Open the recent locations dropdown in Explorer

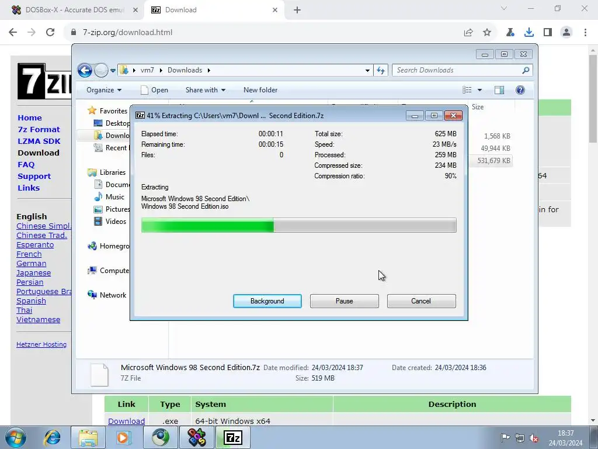click(113, 71)
